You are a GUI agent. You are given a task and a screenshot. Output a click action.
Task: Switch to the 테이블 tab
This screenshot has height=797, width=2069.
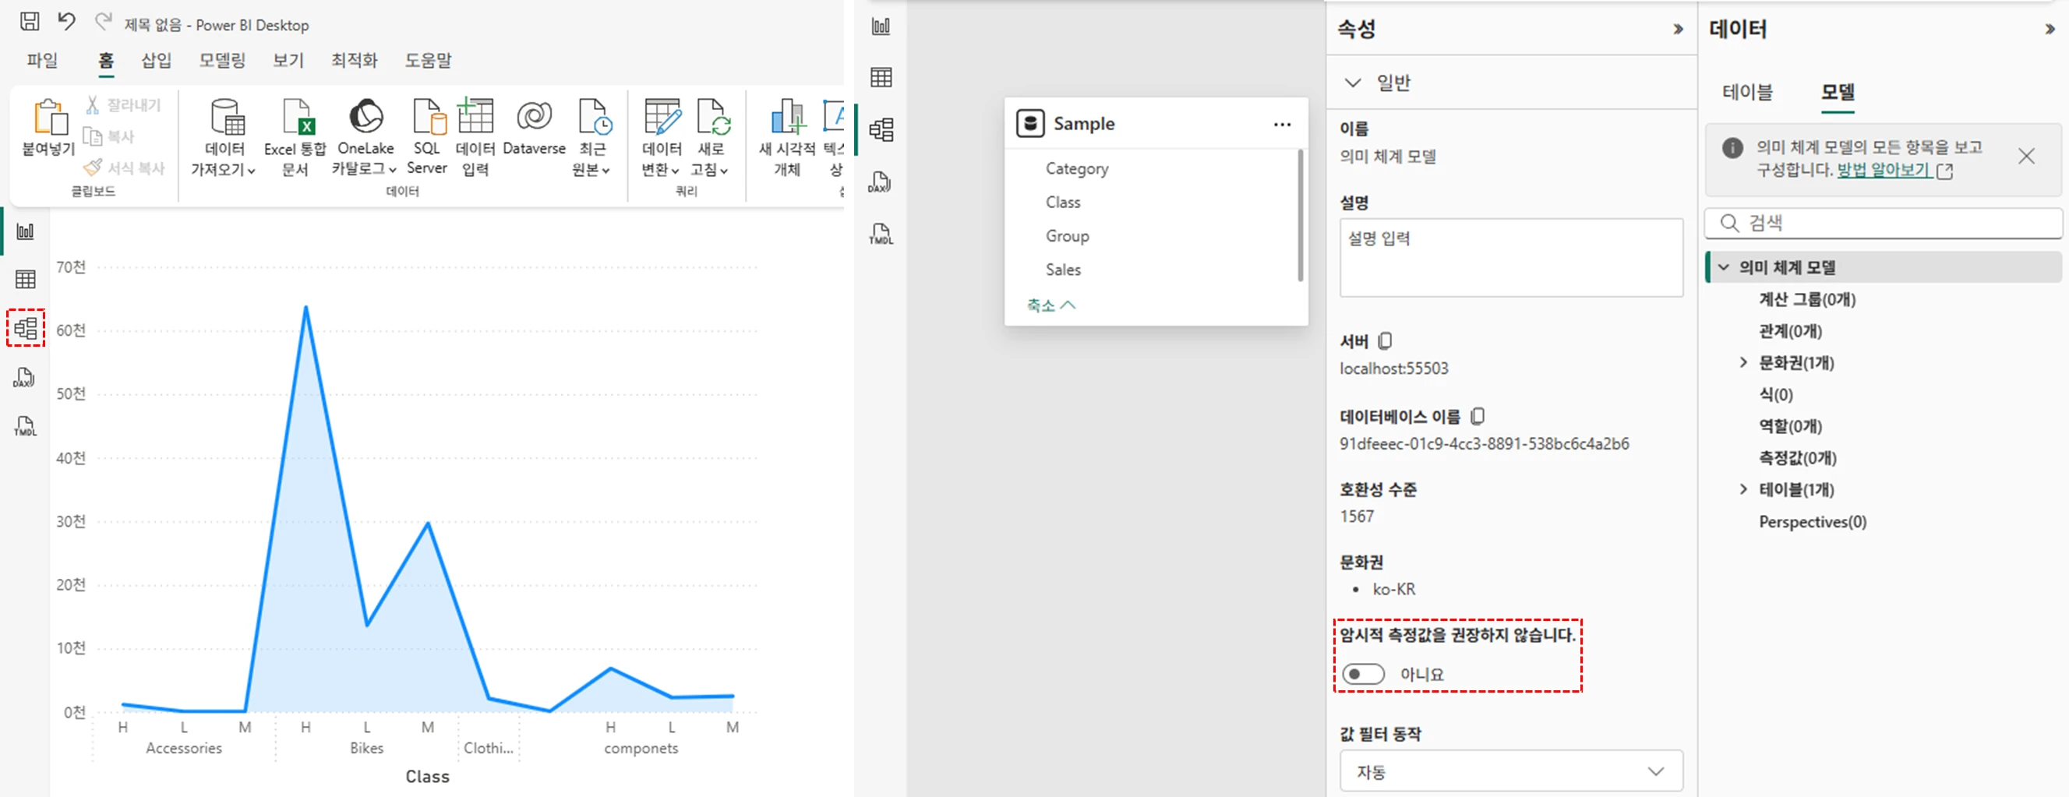pyautogui.click(x=1747, y=92)
